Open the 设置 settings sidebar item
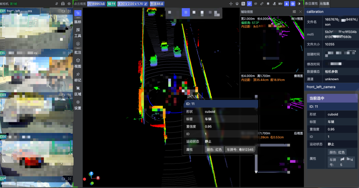Screen dimensions: 359x188 click(x=78, y=105)
